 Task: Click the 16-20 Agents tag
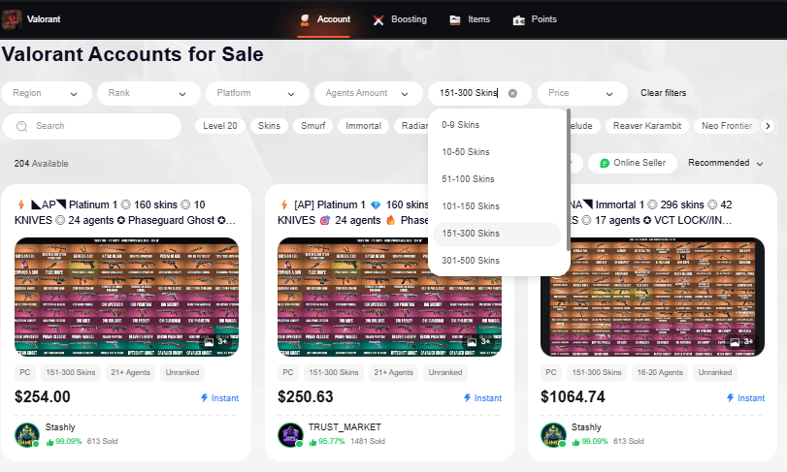[x=660, y=372]
